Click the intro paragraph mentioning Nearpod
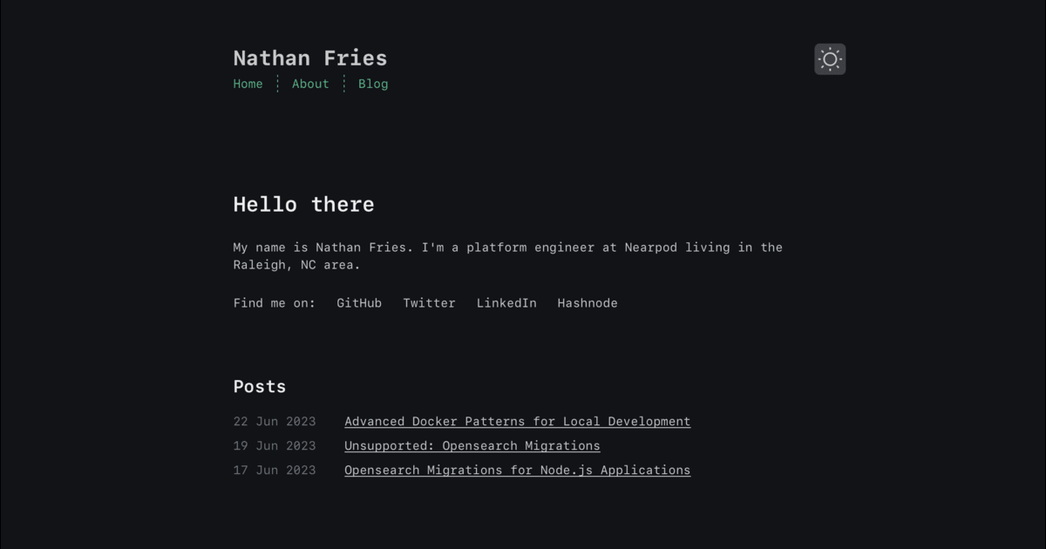Image resolution: width=1046 pixels, height=549 pixels. coord(506,255)
